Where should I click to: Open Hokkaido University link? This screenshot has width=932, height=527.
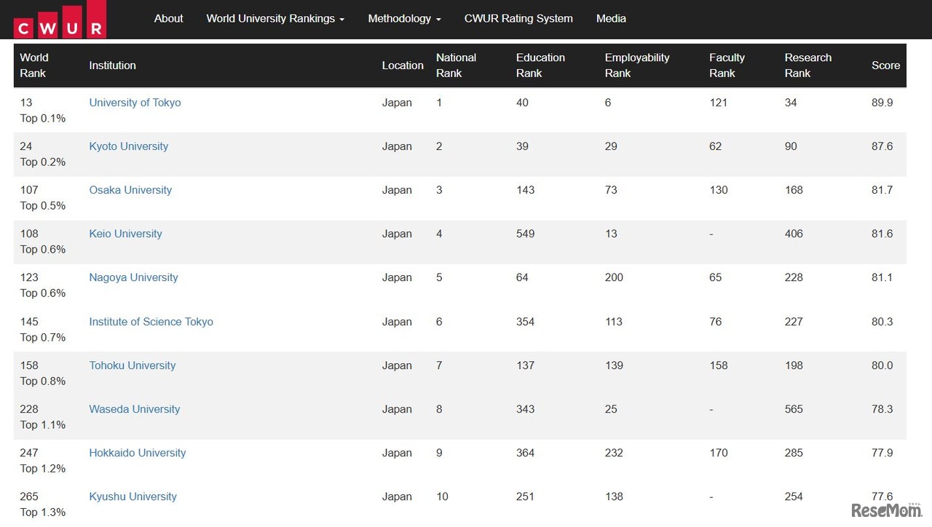[x=137, y=453]
